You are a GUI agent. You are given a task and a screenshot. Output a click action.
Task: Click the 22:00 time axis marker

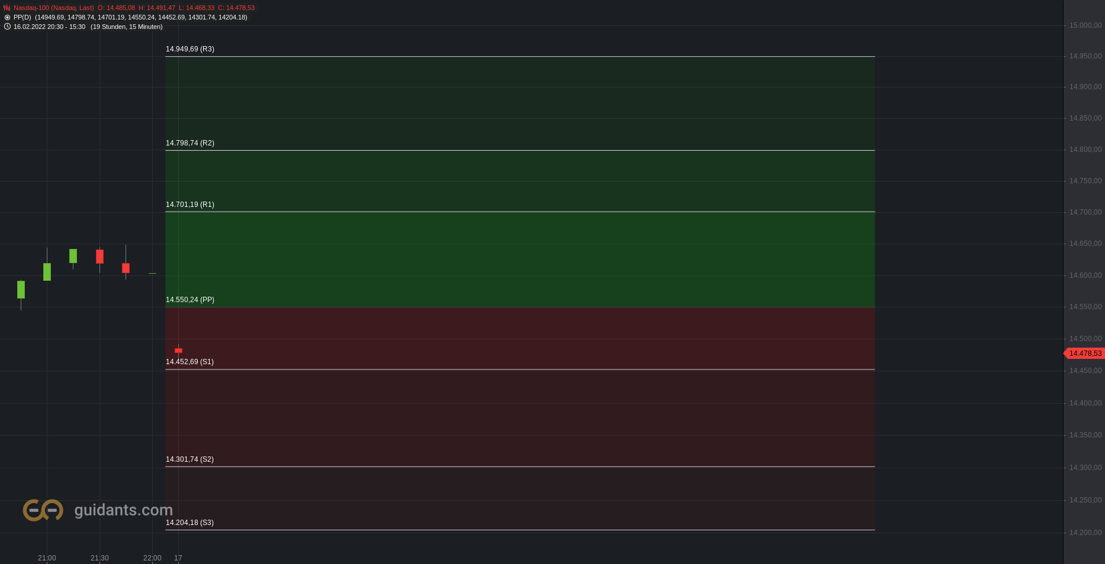[x=152, y=558]
